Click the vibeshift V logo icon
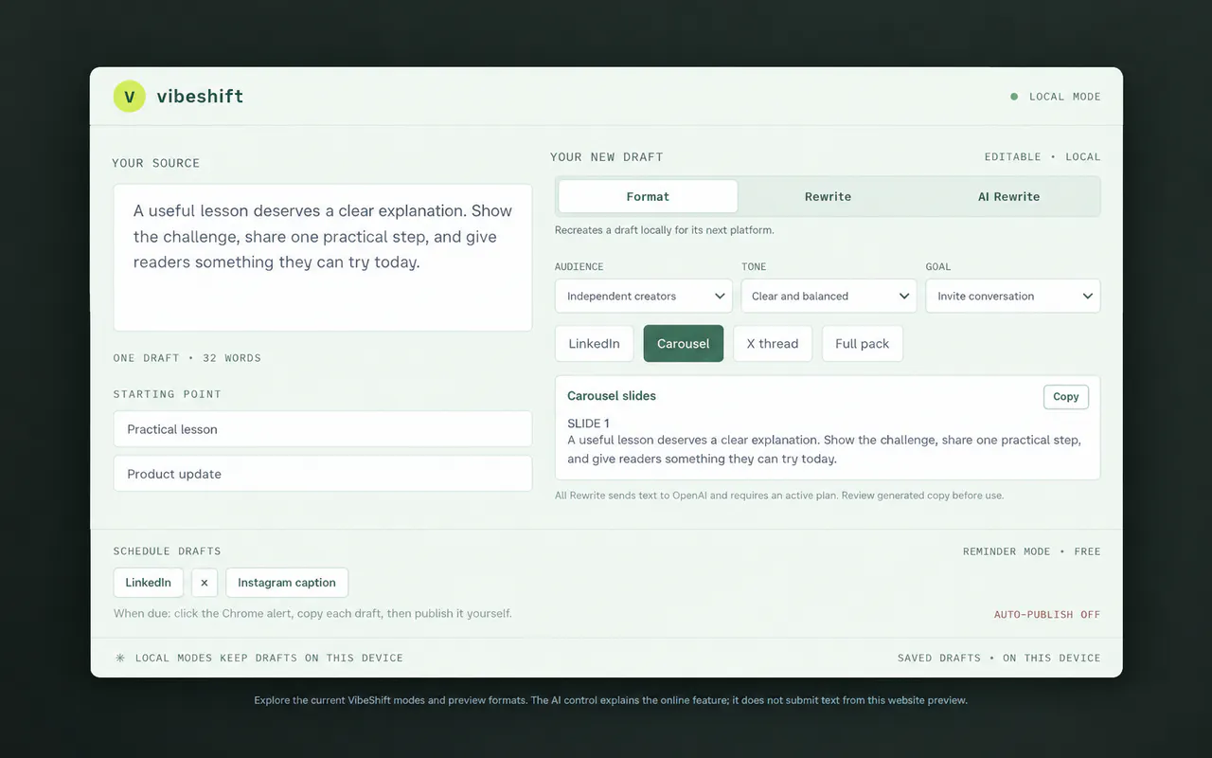 point(130,96)
